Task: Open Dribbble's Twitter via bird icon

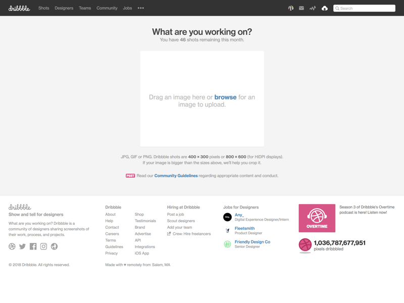Action: [22, 246]
